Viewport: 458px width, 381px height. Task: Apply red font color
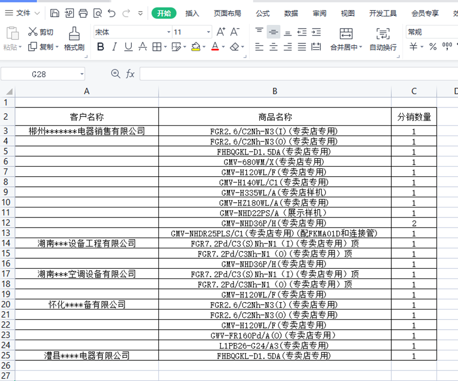coord(215,47)
